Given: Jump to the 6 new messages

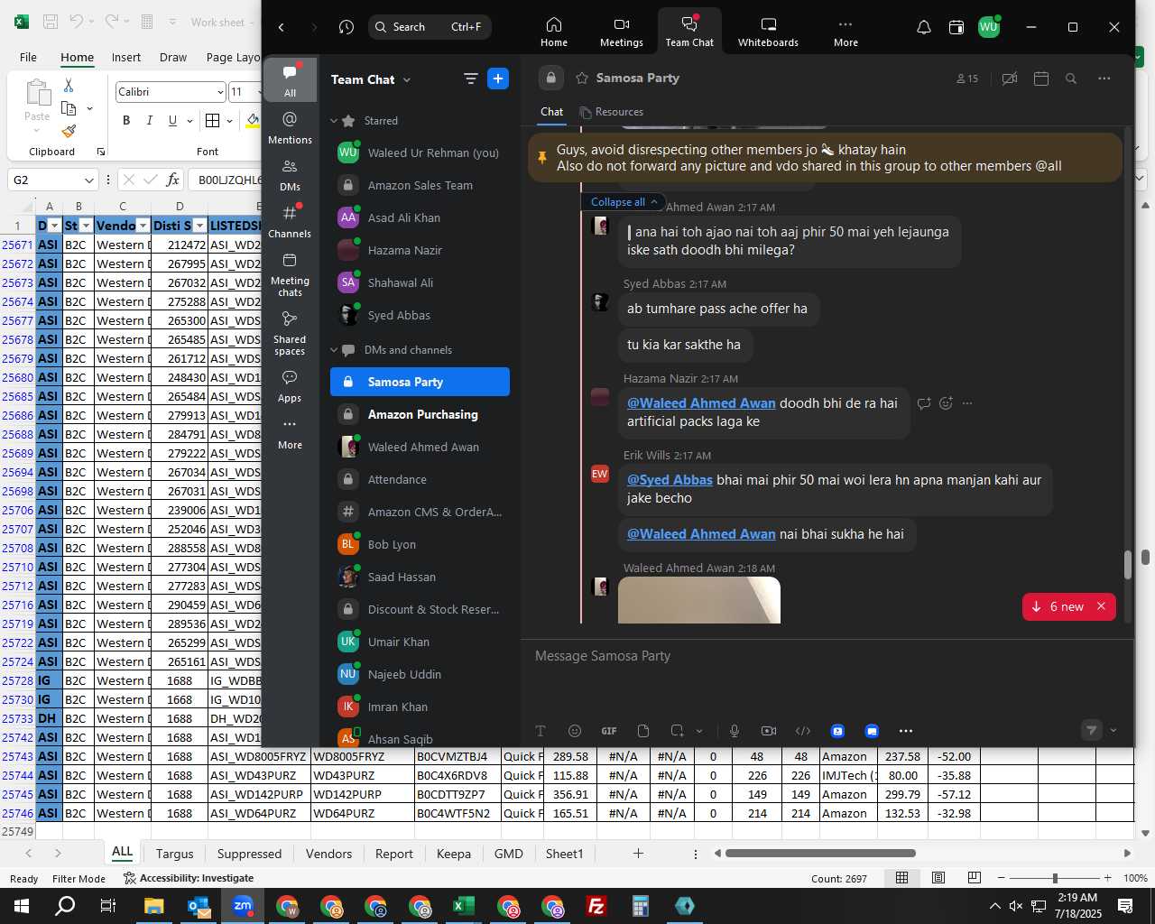Looking at the screenshot, I should pyautogui.click(x=1058, y=606).
